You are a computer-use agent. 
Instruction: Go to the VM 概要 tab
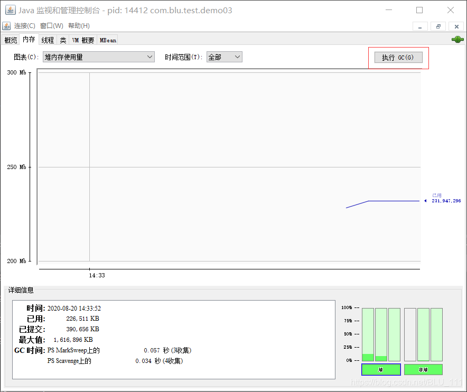83,40
